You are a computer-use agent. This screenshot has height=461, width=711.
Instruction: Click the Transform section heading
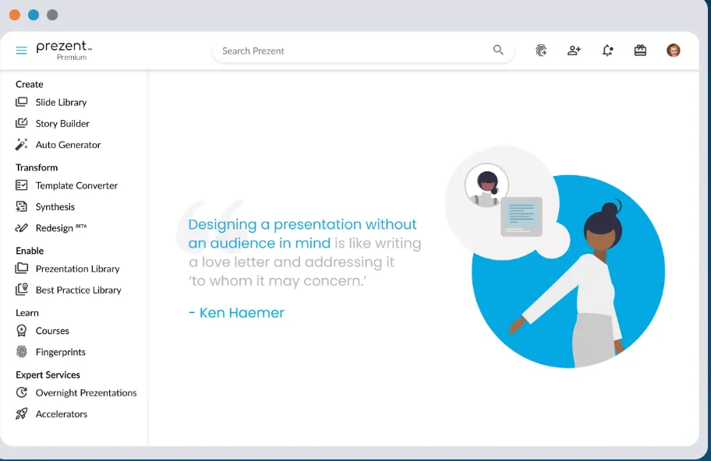coord(37,167)
